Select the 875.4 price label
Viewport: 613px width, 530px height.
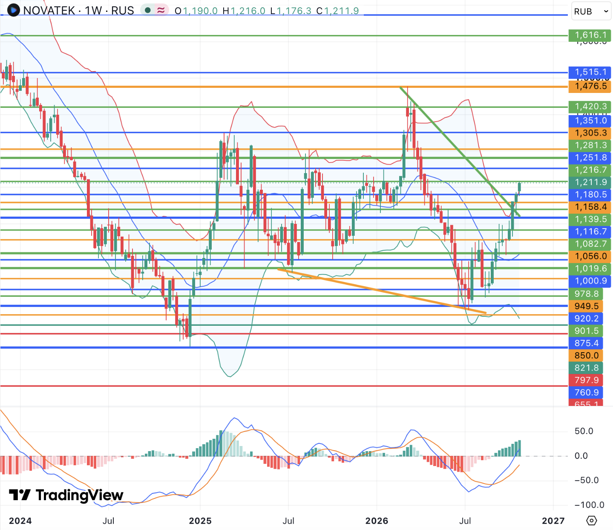pyautogui.click(x=586, y=343)
